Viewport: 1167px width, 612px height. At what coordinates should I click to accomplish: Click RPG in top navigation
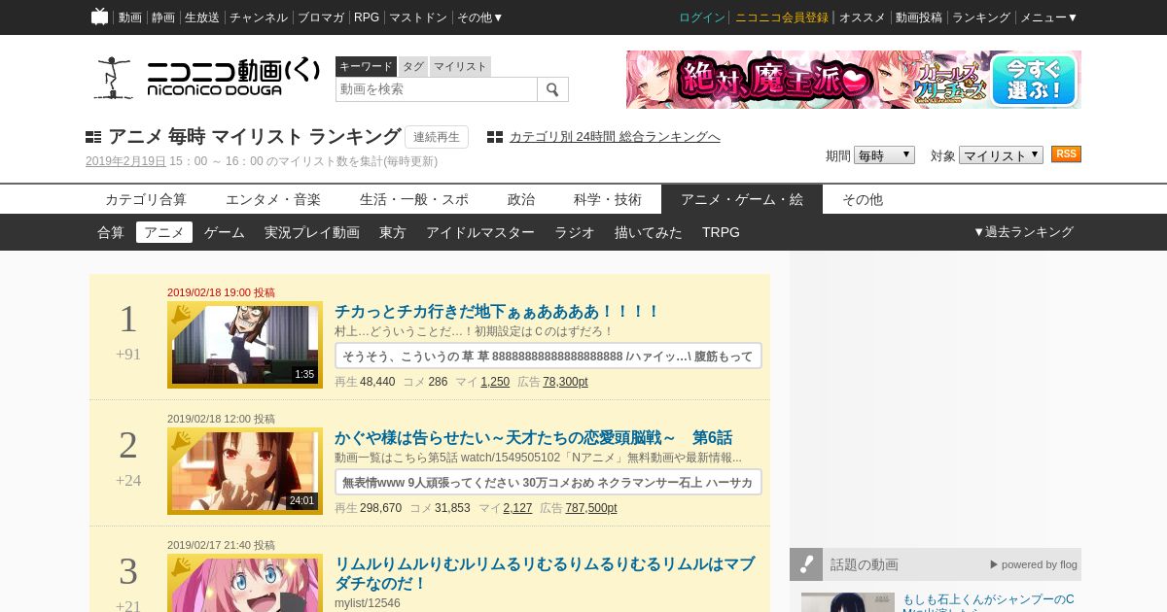point(367,17)
